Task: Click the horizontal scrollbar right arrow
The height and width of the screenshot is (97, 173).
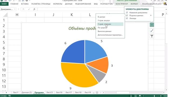Action: (164, 93)
